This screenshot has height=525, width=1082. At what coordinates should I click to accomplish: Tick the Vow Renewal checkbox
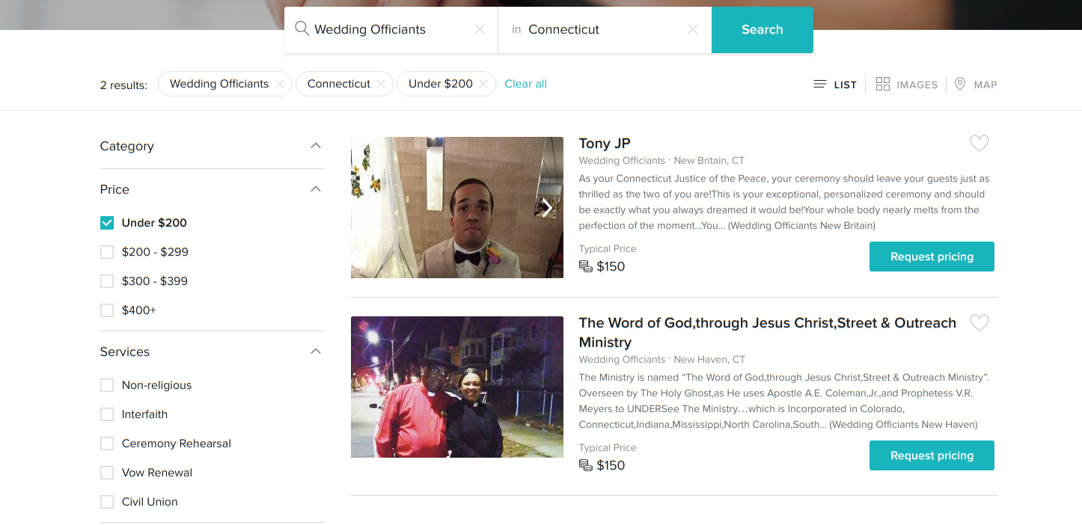[x=107, y=473]
